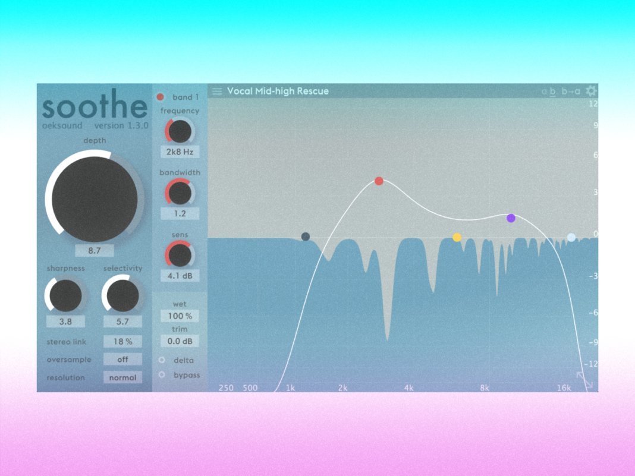Select the yellow band node
This screenshot has width=635, height=476.
point(457,237)
